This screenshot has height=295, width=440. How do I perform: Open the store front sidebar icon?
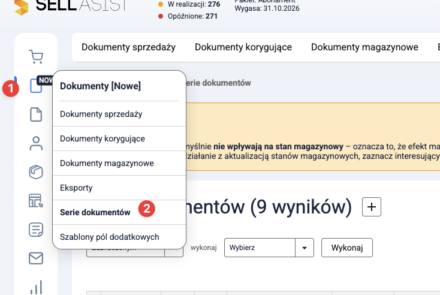[36, 201]
